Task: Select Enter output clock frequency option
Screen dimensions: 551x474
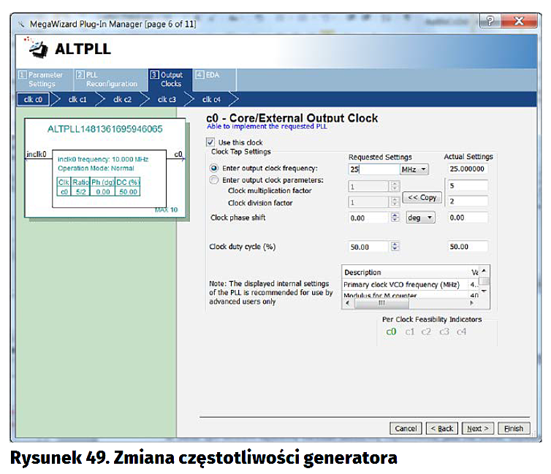Action: [214, 169]
